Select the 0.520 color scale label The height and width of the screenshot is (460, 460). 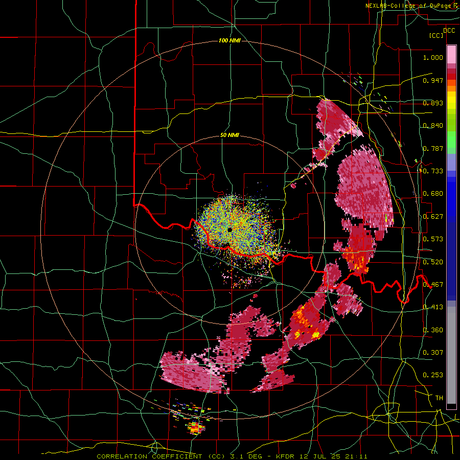tap(433, 262)
